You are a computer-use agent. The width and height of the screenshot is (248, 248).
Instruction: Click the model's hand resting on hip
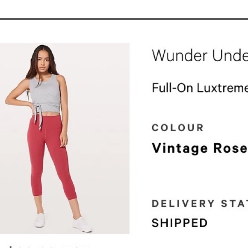pyautogui.click(x=30, y=105)
